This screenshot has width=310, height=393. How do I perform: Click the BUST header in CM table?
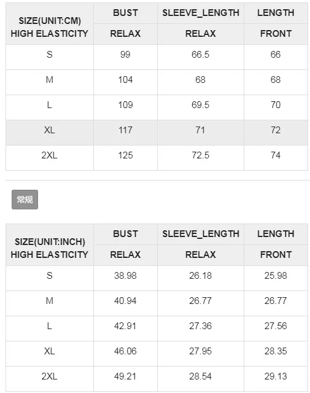[x=125, y=13]
